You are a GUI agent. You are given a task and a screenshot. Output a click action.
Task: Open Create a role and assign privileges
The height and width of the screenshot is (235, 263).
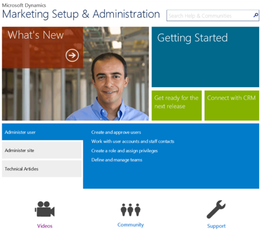coord(125,151)
